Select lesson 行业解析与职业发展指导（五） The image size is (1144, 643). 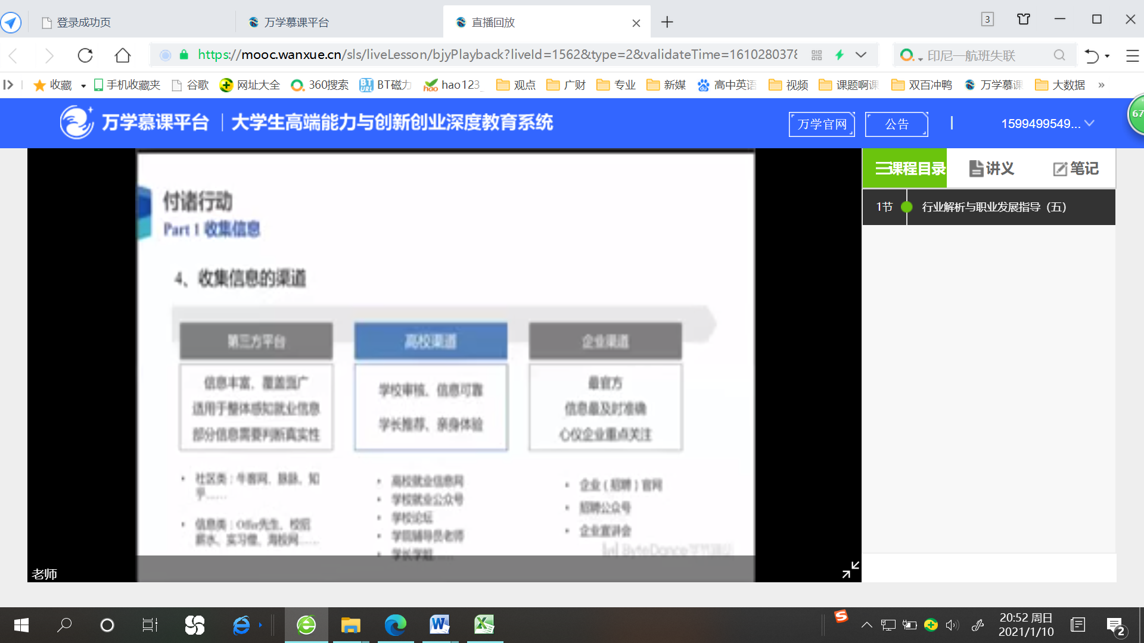[994, 207]
